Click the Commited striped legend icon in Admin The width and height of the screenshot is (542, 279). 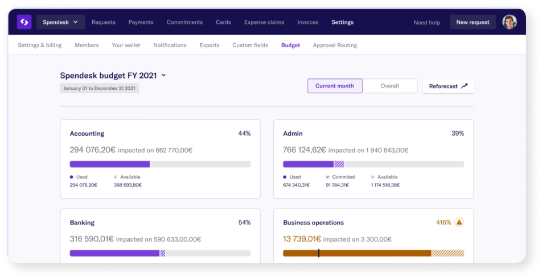tap(327, 177)
